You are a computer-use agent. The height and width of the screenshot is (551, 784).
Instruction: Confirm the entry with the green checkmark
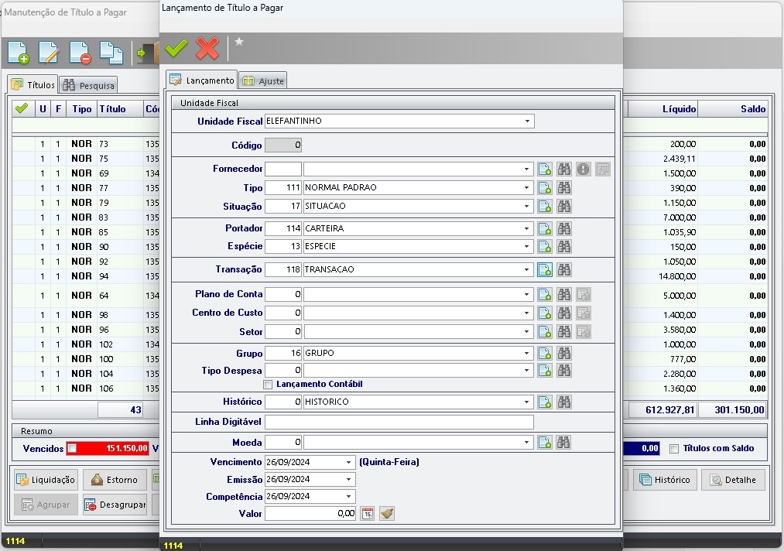click(176, 49)
